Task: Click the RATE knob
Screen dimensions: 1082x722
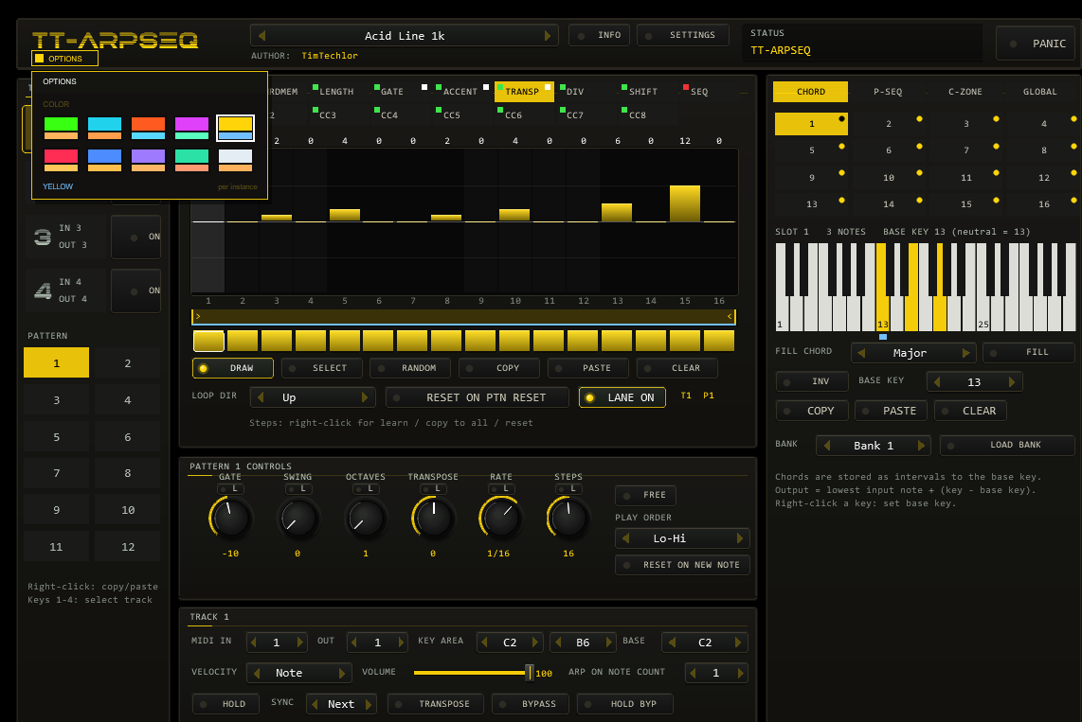Action: pos(500,518)
